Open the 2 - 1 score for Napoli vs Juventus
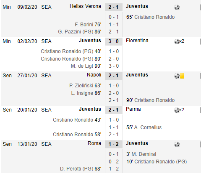This screenshot has width=201, height=173. click(114, 76)
